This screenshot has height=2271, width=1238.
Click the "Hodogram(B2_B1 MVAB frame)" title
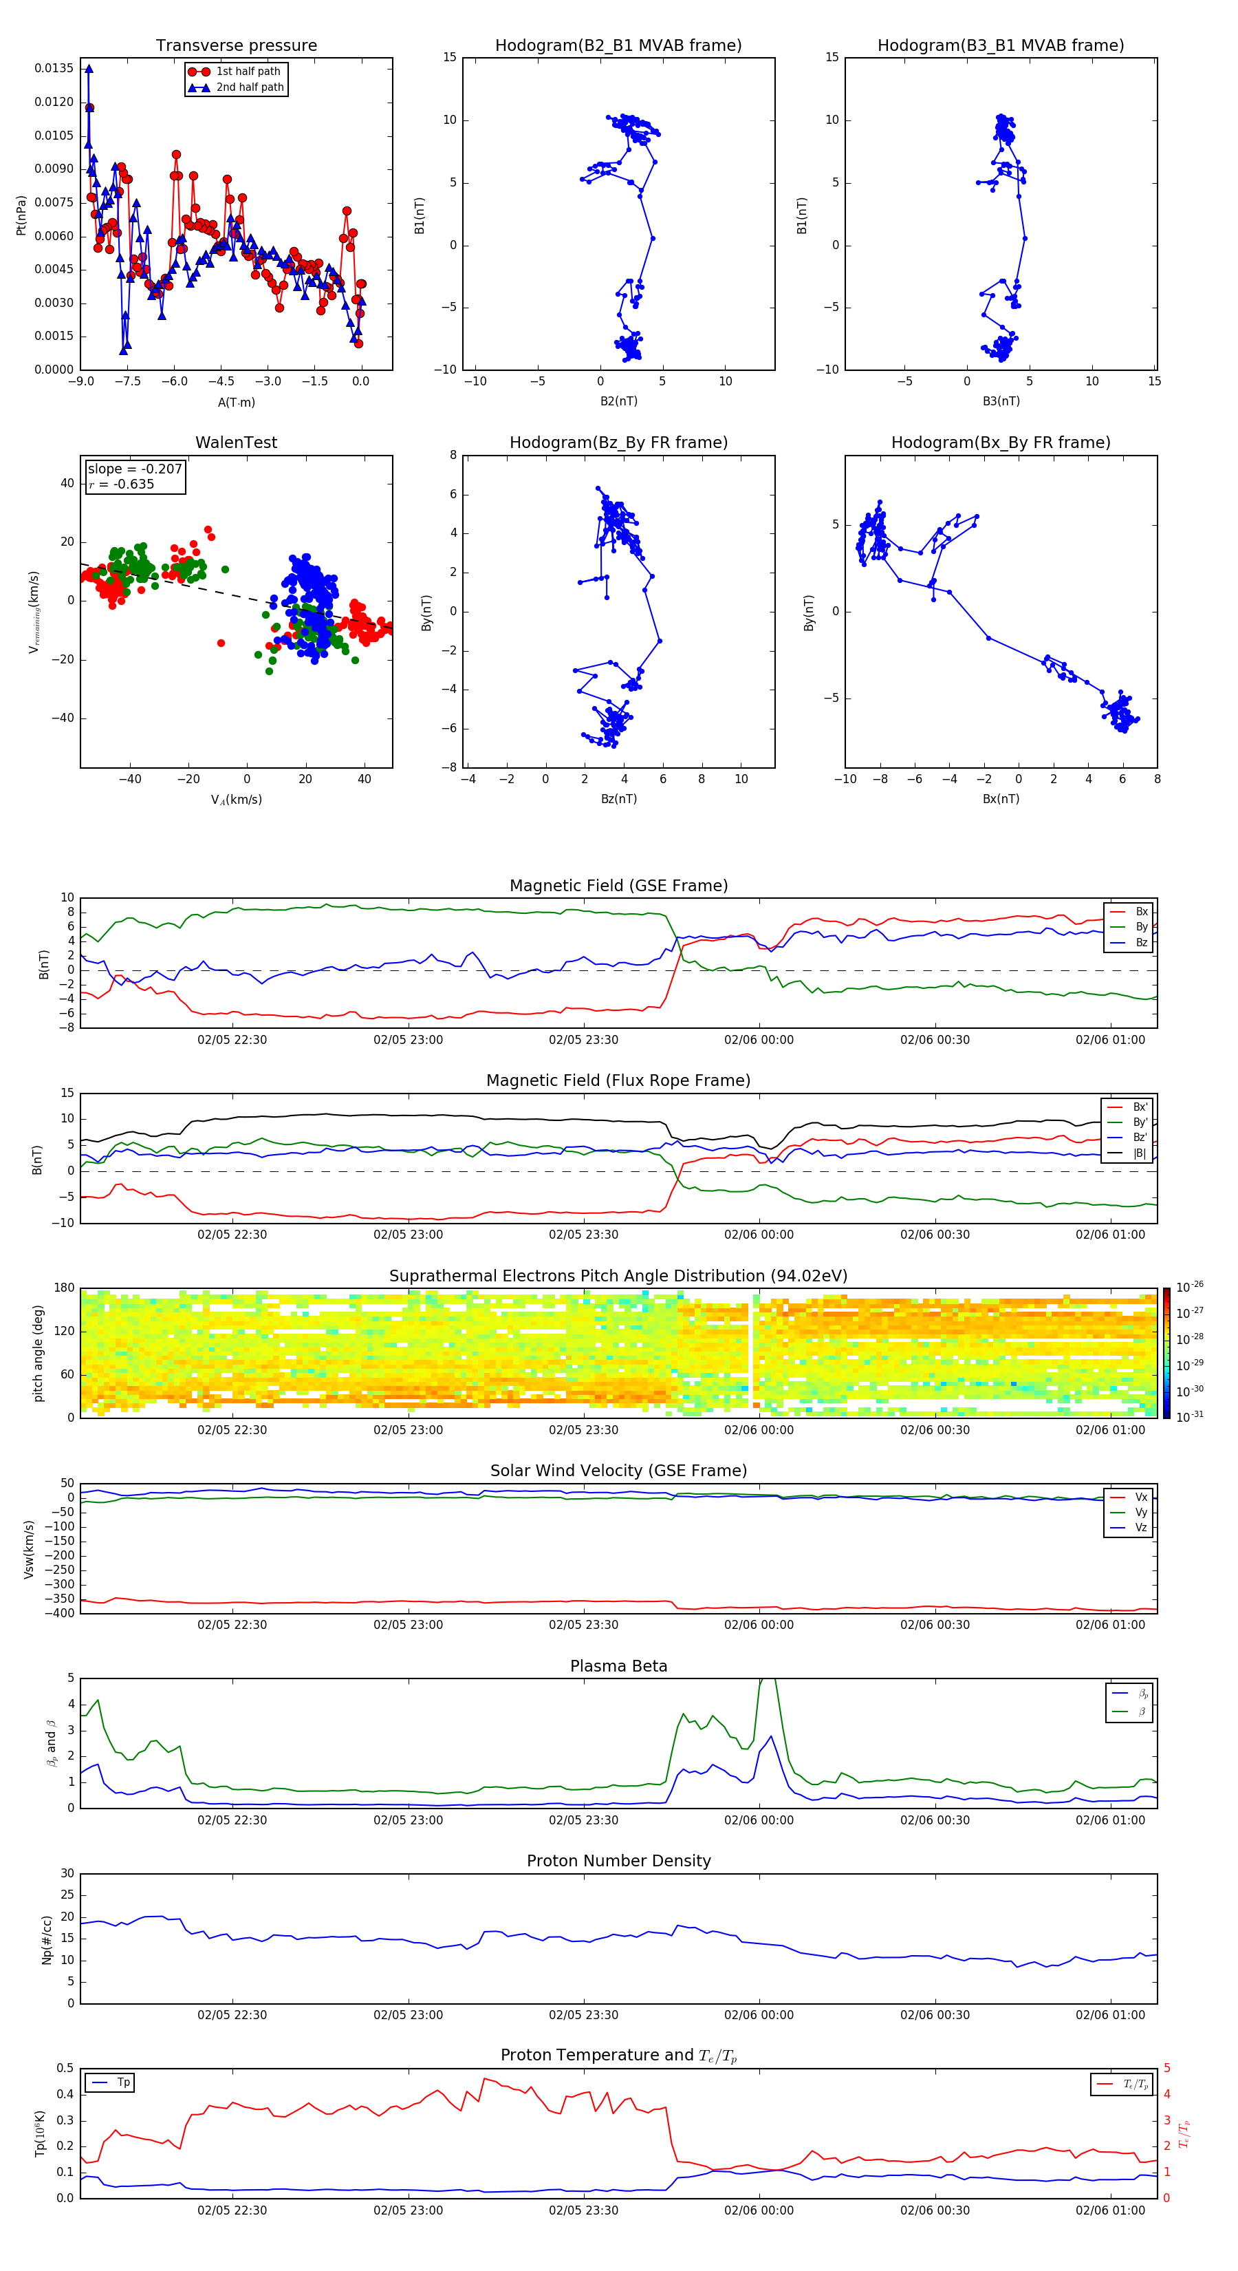[x=618, y=46]
